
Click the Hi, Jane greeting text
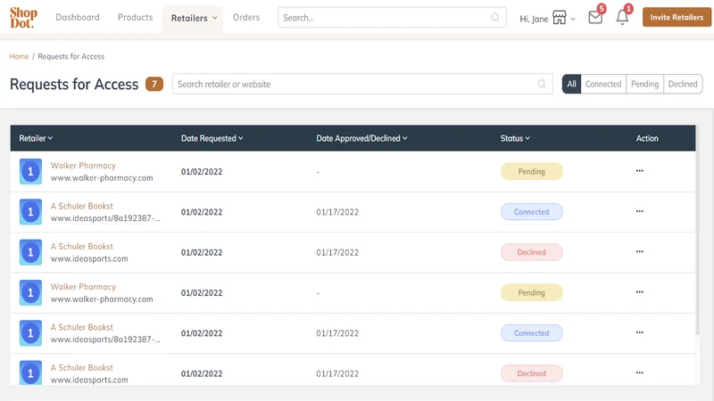pyautogui.click(x=534, y=19)
